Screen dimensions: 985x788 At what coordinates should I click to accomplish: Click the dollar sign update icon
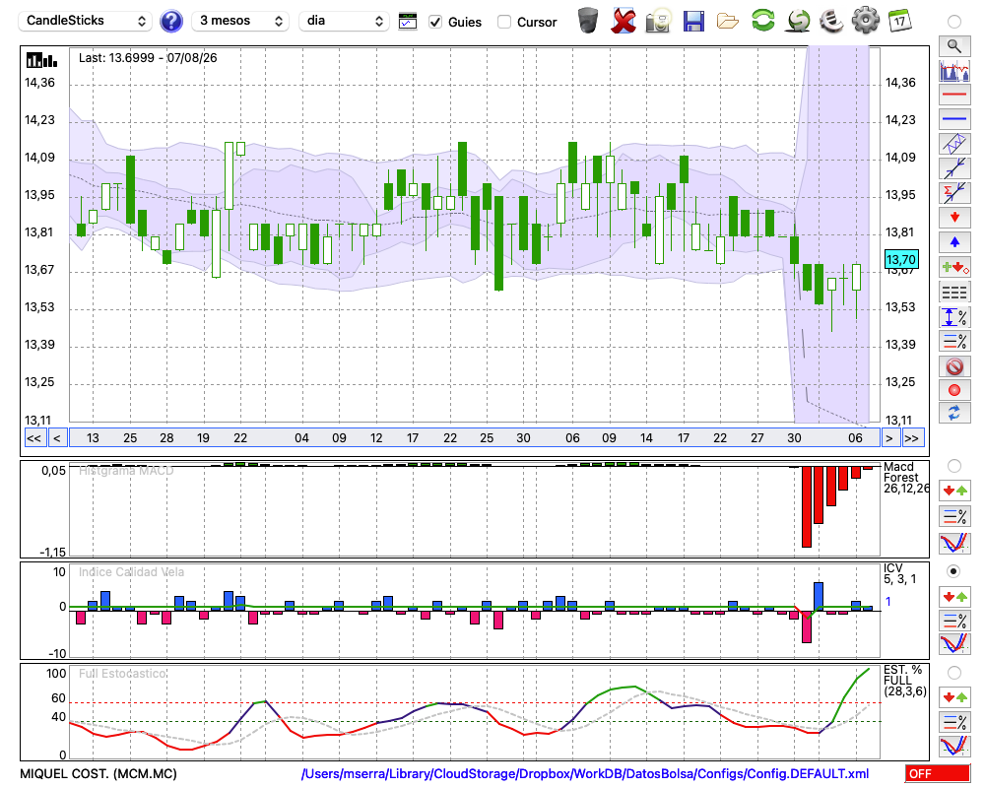pos(798,21)
